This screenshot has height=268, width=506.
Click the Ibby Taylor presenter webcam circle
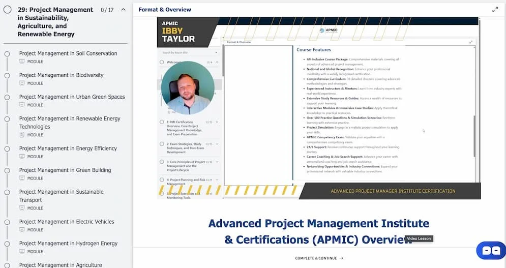coord(188,88)
